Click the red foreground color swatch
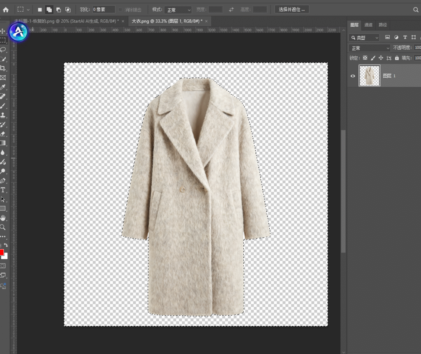Viewport: 421px width, 354px height. [x=1, y=252]
